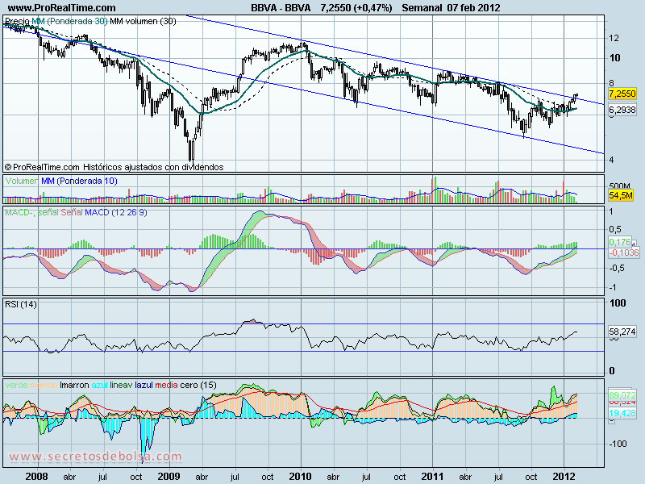Click the verde legend label
645x484 pixels.
(x=16, y=385)
